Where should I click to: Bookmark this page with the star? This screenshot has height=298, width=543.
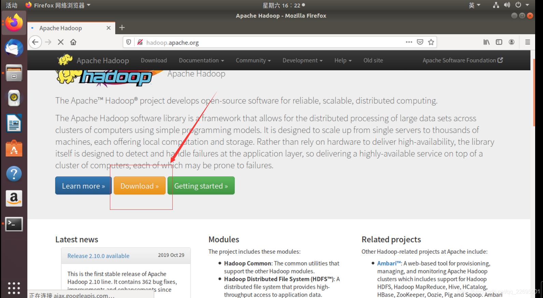431,42
